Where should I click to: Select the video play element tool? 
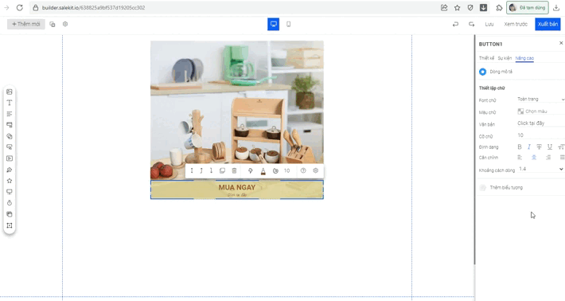(10, 158)
